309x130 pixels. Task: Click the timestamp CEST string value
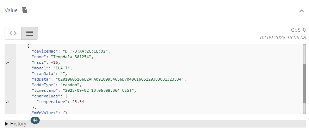click(x=98, y=91)
